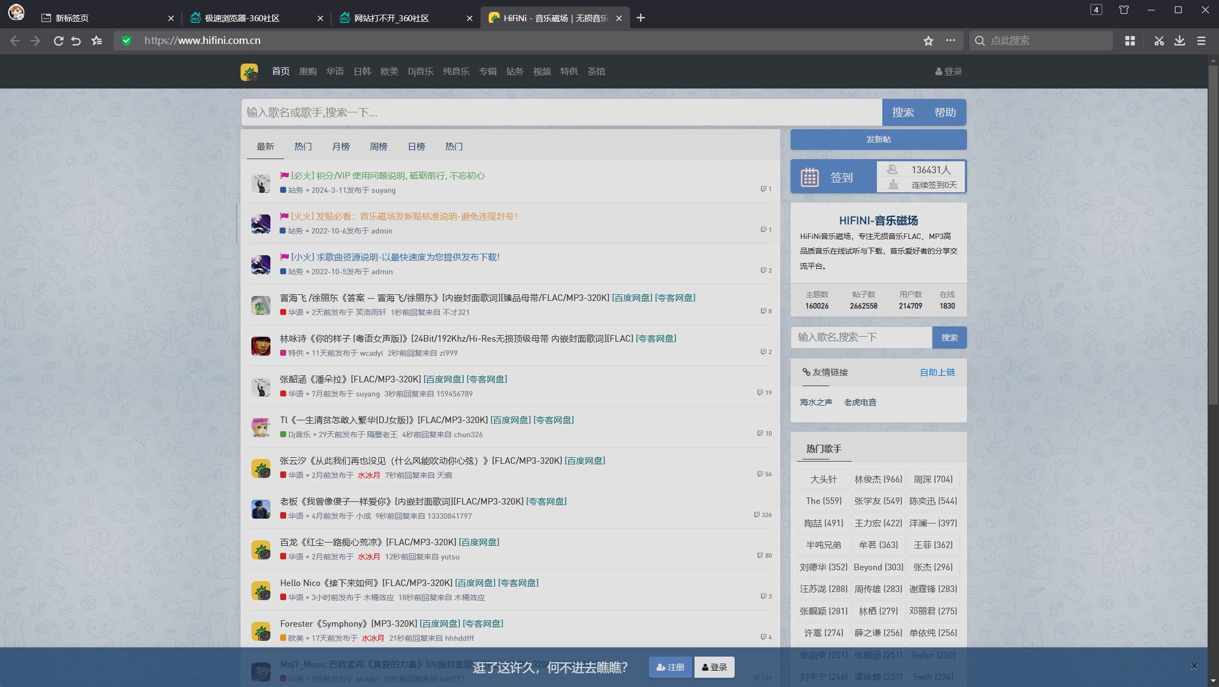Focus the main song search input

[562, 112]
